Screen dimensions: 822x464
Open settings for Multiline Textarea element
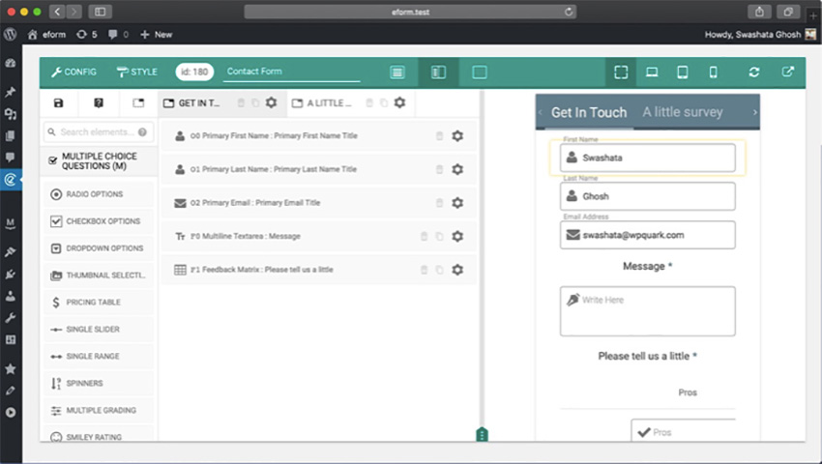coord(457,237)
